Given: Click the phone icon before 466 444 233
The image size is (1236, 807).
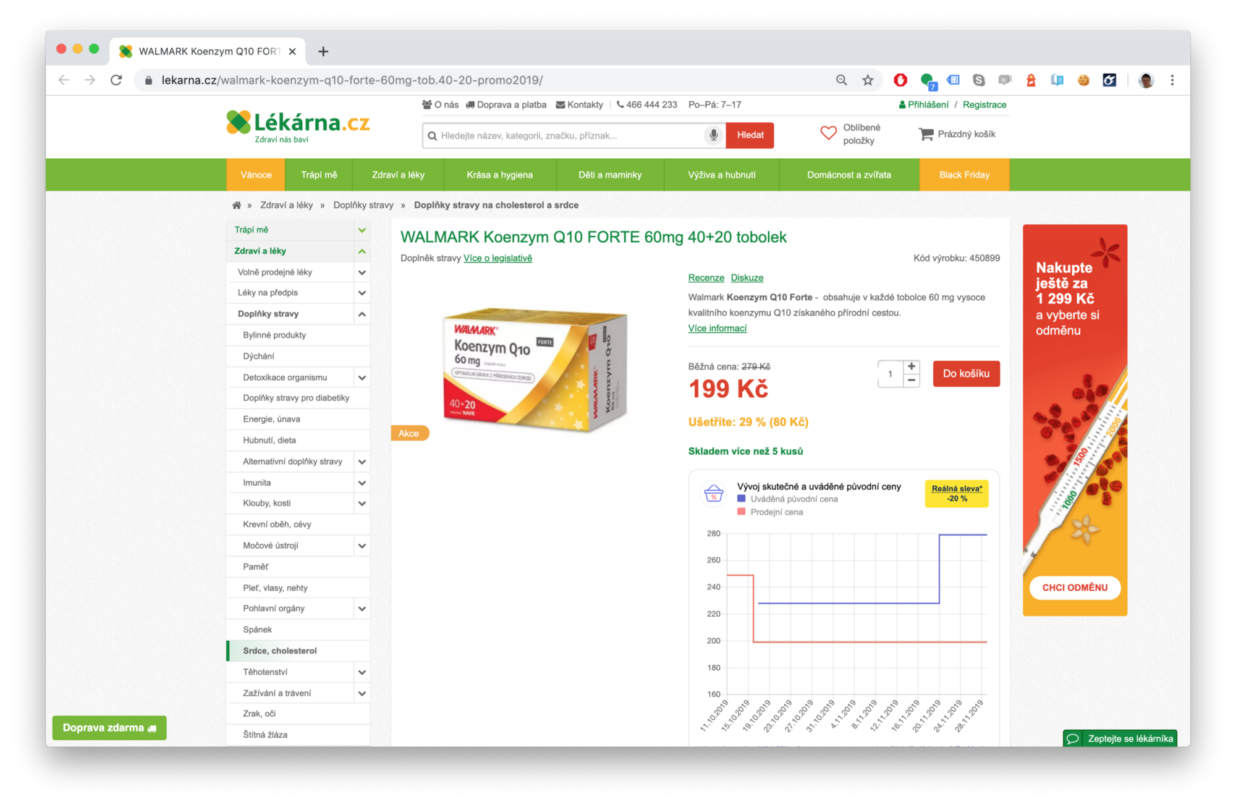Looking at the screenshot, I should [x=619, y=104].
